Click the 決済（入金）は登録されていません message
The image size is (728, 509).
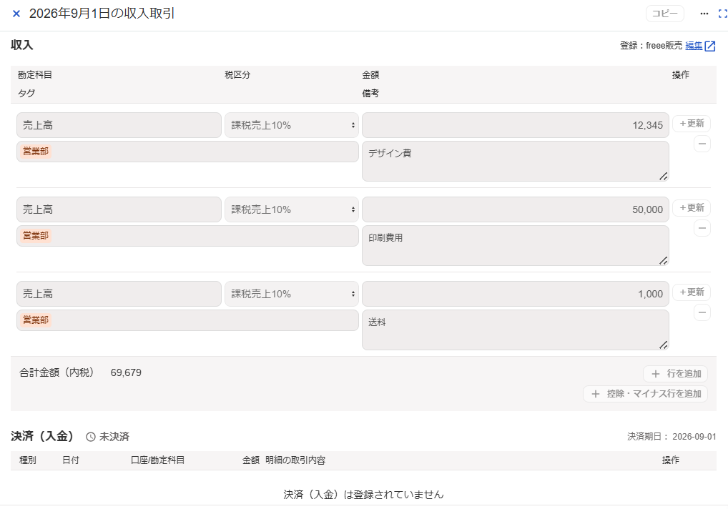(363, 495)
